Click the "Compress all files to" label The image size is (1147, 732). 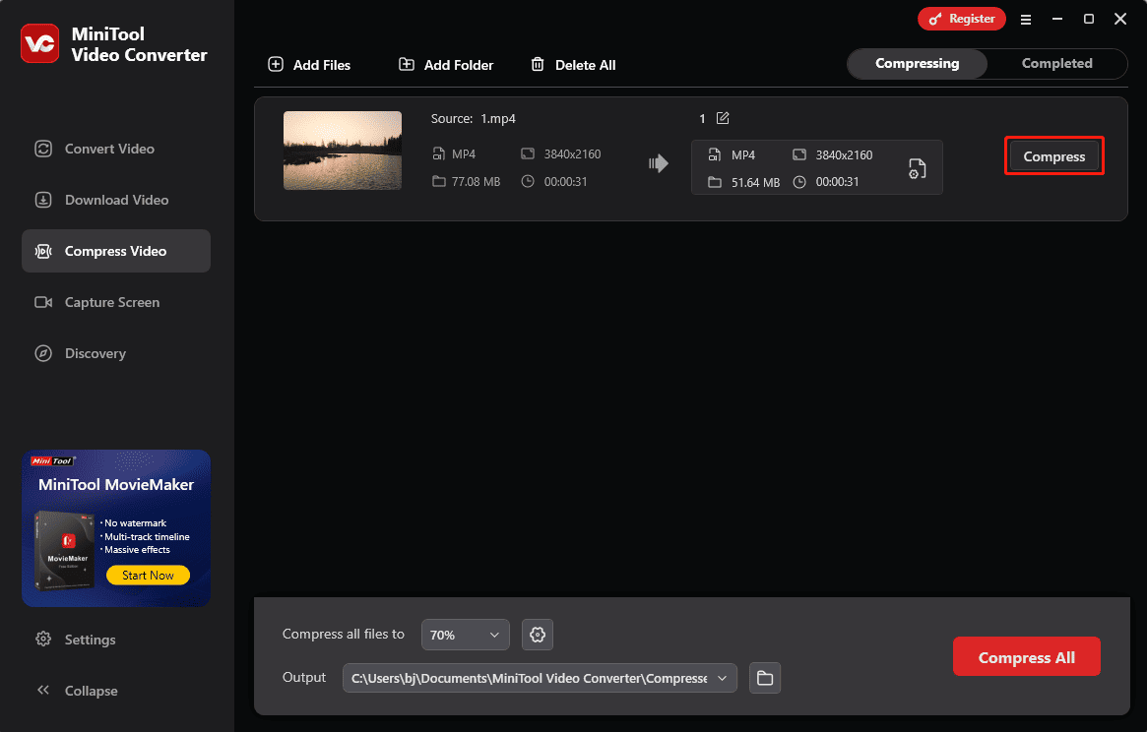tap(343, 634)
